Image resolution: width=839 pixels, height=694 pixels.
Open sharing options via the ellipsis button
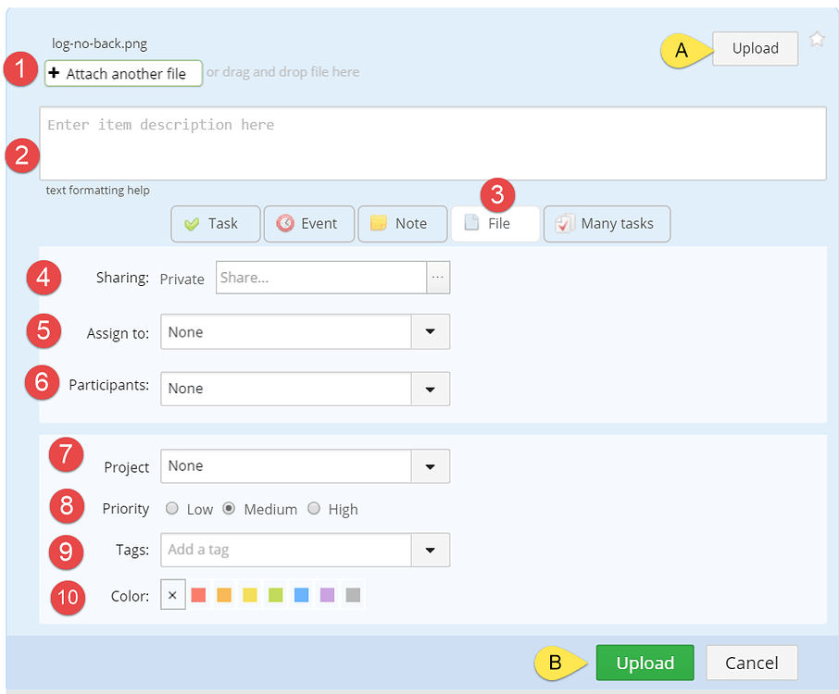point(438,278)
